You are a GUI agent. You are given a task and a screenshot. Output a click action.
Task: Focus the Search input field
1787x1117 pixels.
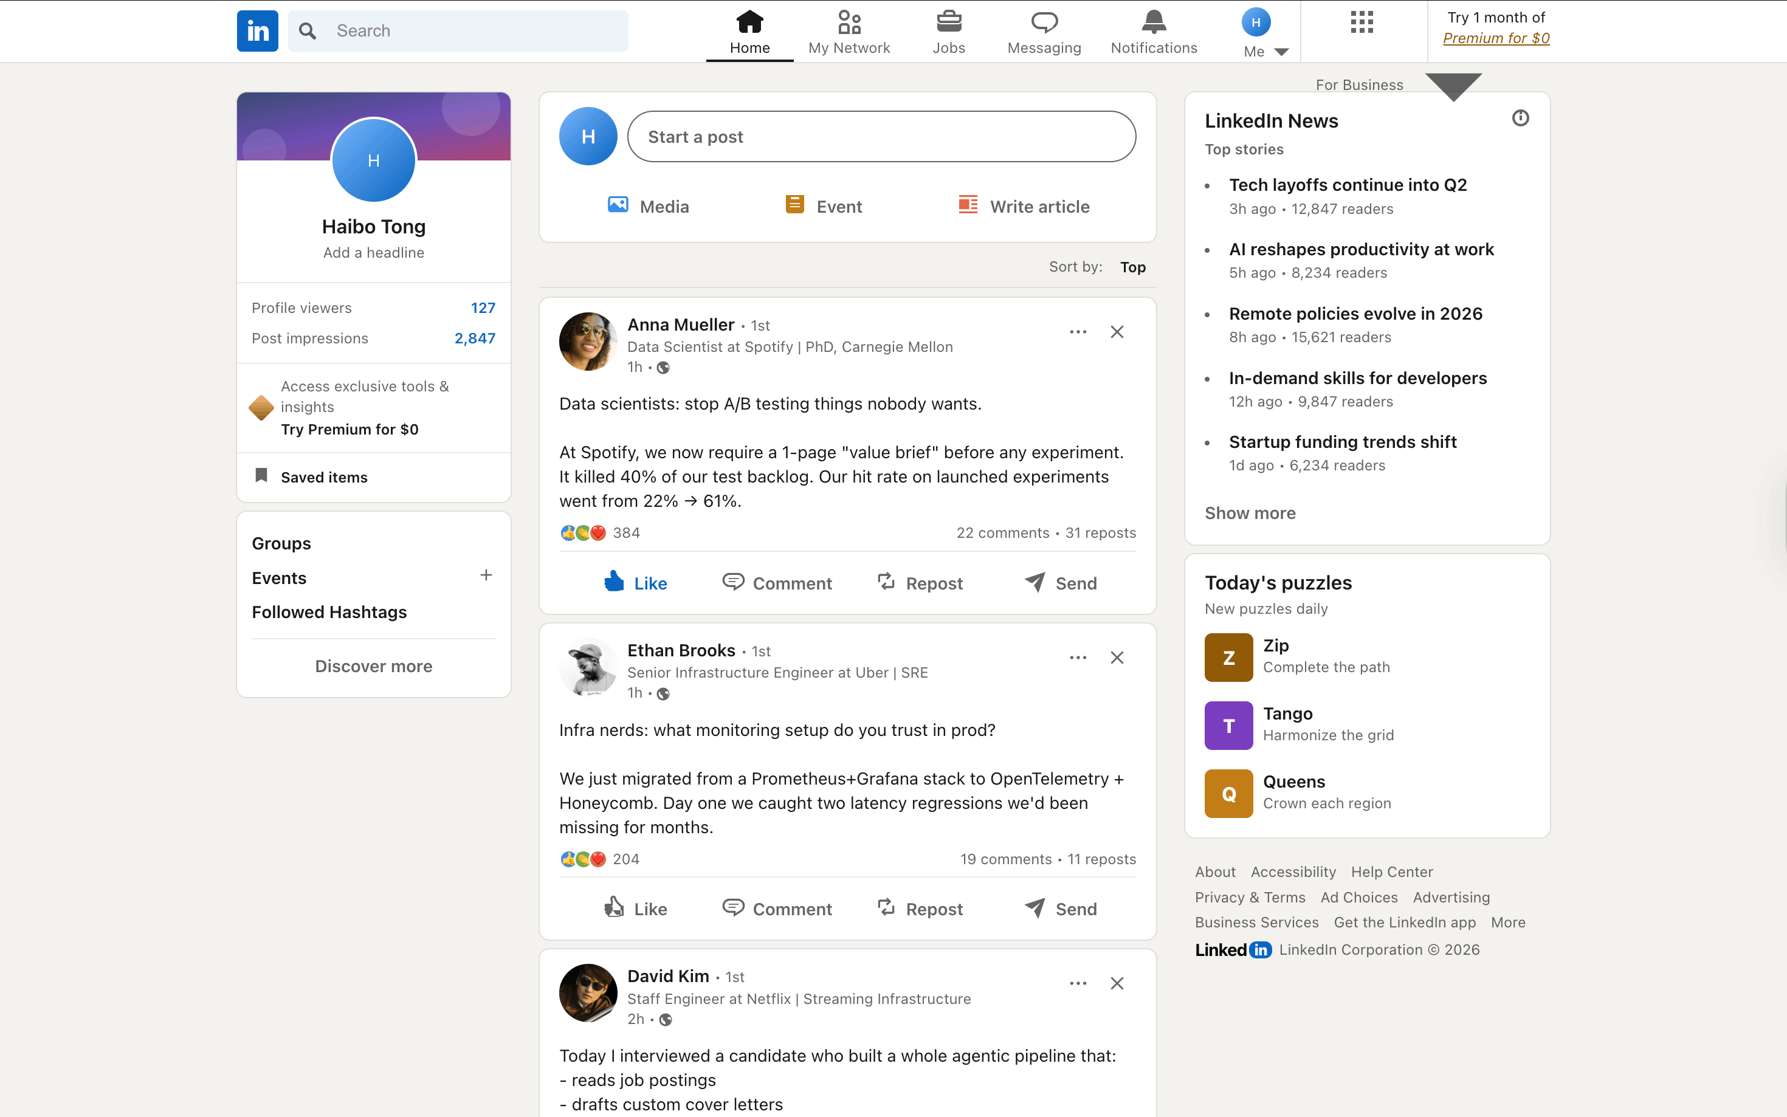point(458,31)
